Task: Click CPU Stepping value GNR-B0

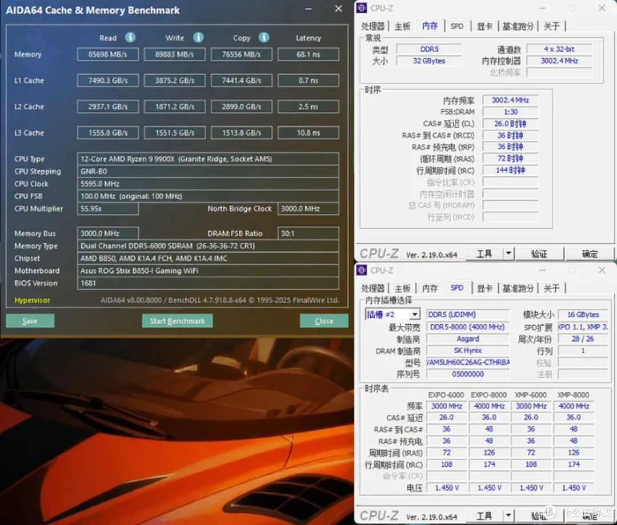Action: 208,171
